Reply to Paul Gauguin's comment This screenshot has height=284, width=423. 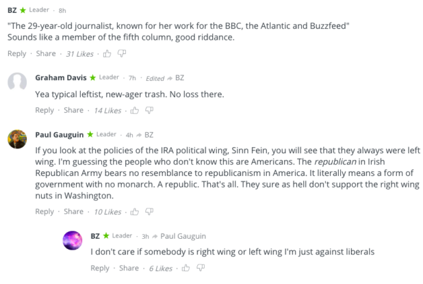pyautogui.click(x=44, y=212)
